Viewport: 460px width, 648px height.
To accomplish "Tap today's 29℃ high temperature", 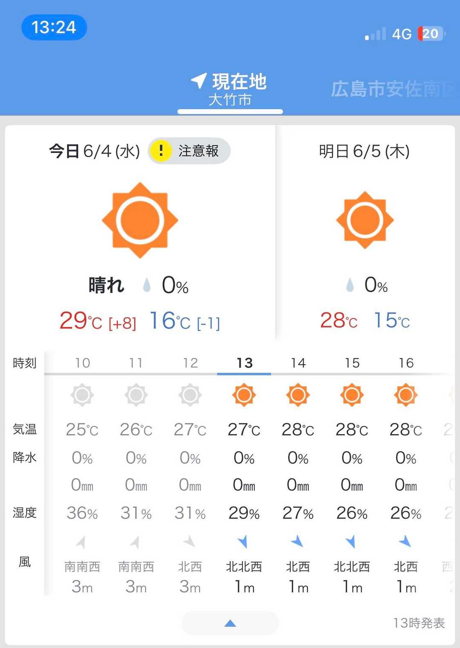I will 81,321.
